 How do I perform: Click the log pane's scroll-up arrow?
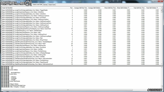[x=162, y=67]
